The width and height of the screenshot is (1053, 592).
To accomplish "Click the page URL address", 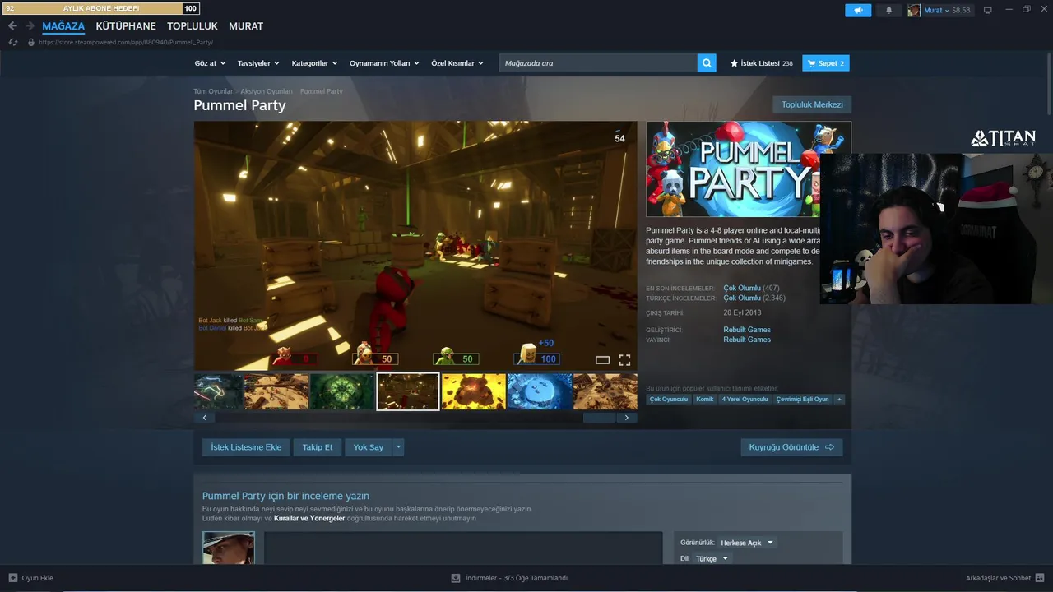I will (125, 42).
